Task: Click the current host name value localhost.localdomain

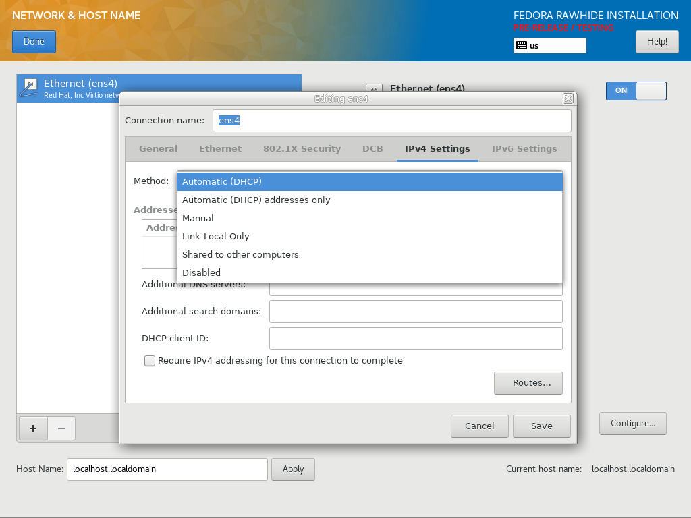Action: 633,469
